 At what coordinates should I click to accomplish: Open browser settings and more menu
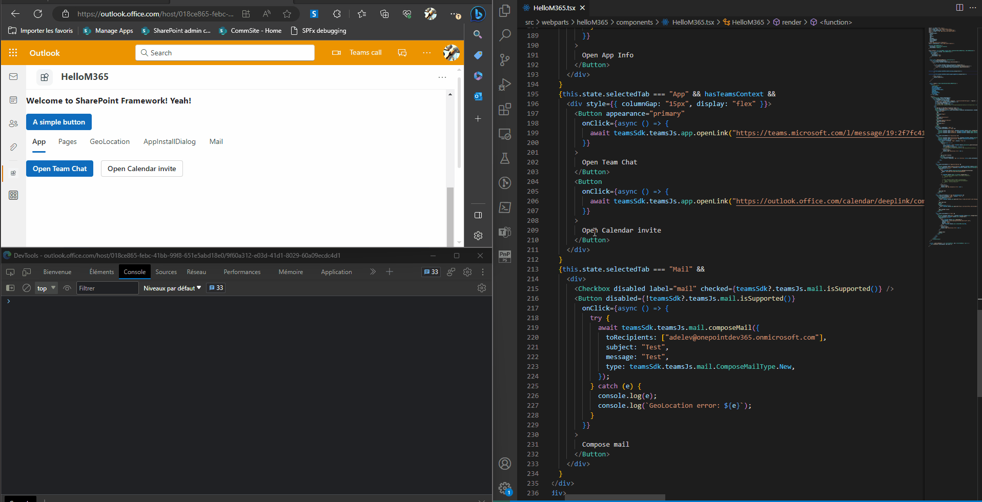tap(455, 14)
